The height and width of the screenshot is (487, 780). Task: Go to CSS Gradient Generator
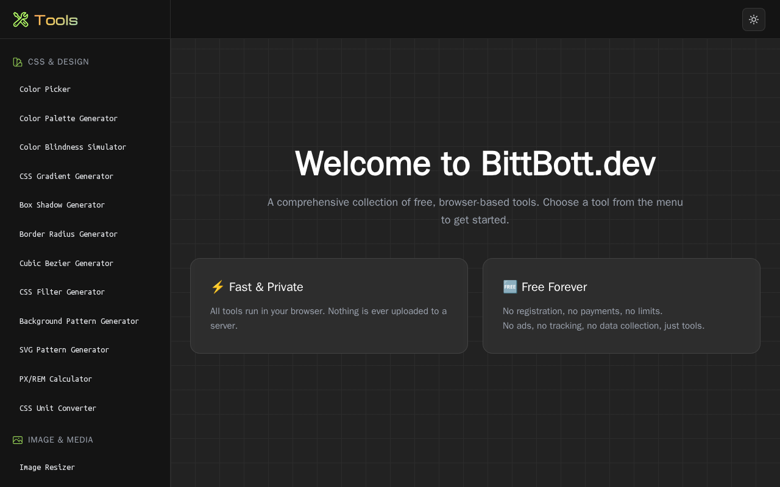click(66, 177)
